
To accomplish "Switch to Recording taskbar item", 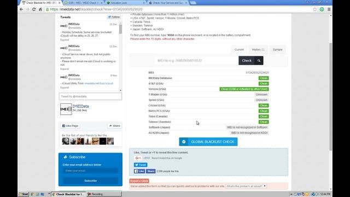I will pos(104,194).
